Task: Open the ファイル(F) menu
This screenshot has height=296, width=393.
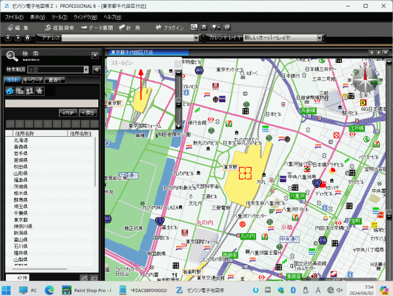Action: click(14, 17)
